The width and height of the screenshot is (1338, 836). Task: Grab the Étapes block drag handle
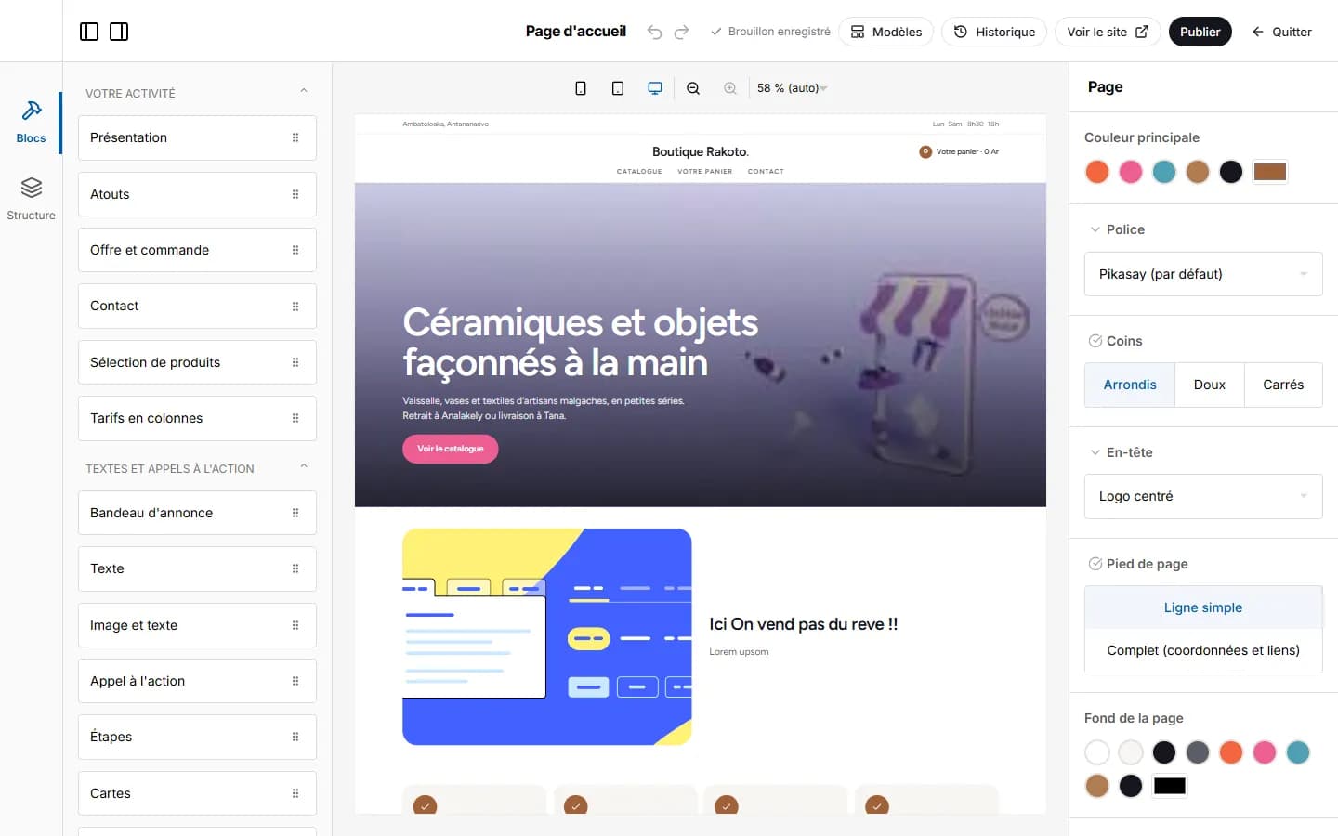pyautogui.click(x=295, y=737)
